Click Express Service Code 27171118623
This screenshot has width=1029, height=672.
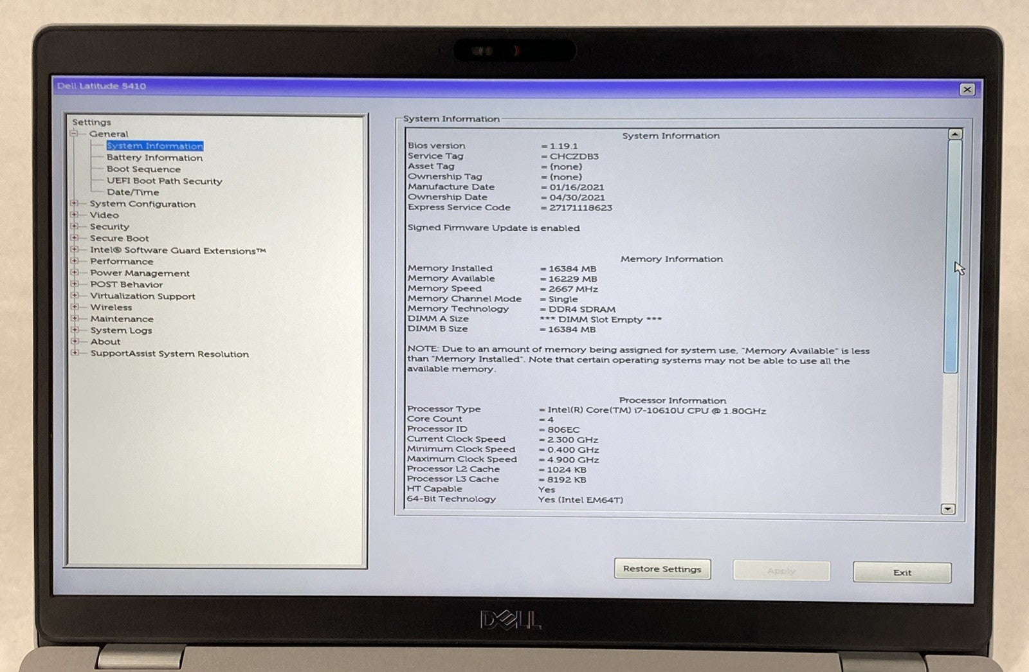click(580, 208)
